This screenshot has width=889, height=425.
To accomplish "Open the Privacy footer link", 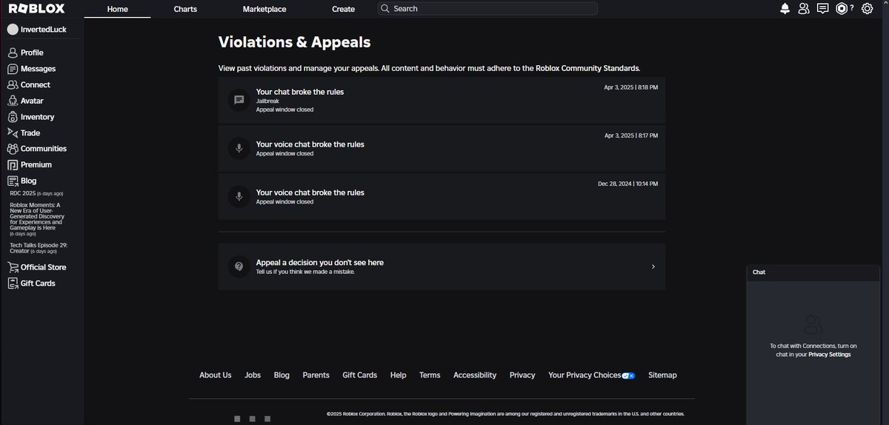I will pos(522,375).
